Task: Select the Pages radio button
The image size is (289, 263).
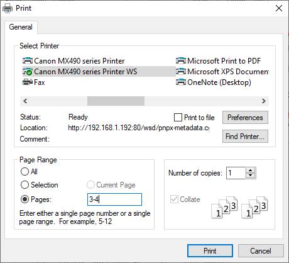Action: pyautogui.click(x=25, y=199)
